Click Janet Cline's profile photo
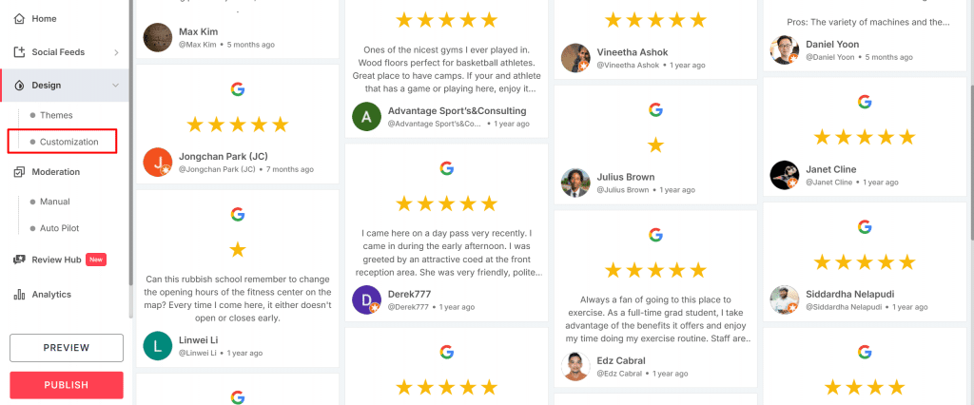Image resolution: width=974 pixels, height=405 pixels. (x=784, y=175)
